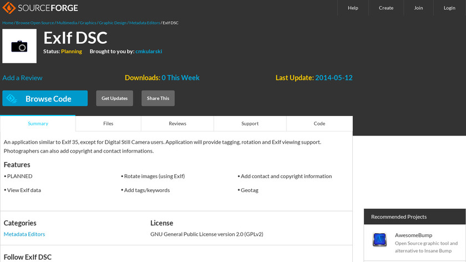The width and height of the screenshot is (466, 262).
Task: Open Browse Open Source breadcrumb
Action: pyautogui.click(x=35, y=23)
